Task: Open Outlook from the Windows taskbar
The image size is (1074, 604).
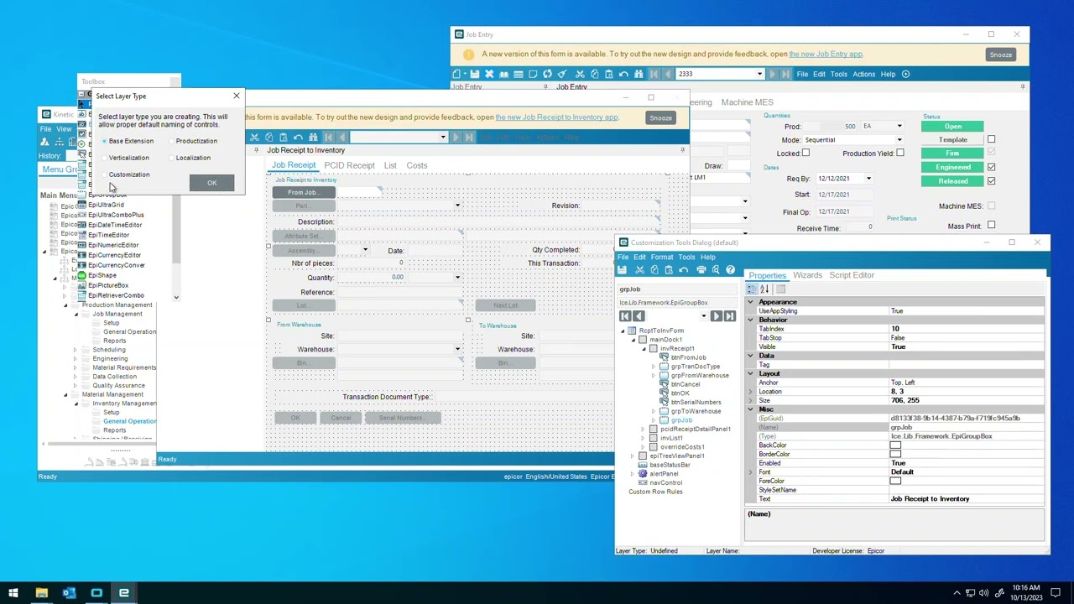Action: [x=69, y=593]
